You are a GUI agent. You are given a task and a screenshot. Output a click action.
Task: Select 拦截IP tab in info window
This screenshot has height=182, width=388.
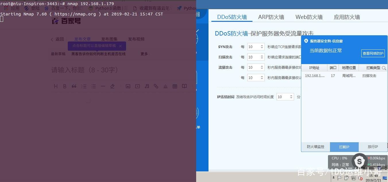(x=344, y=147)
